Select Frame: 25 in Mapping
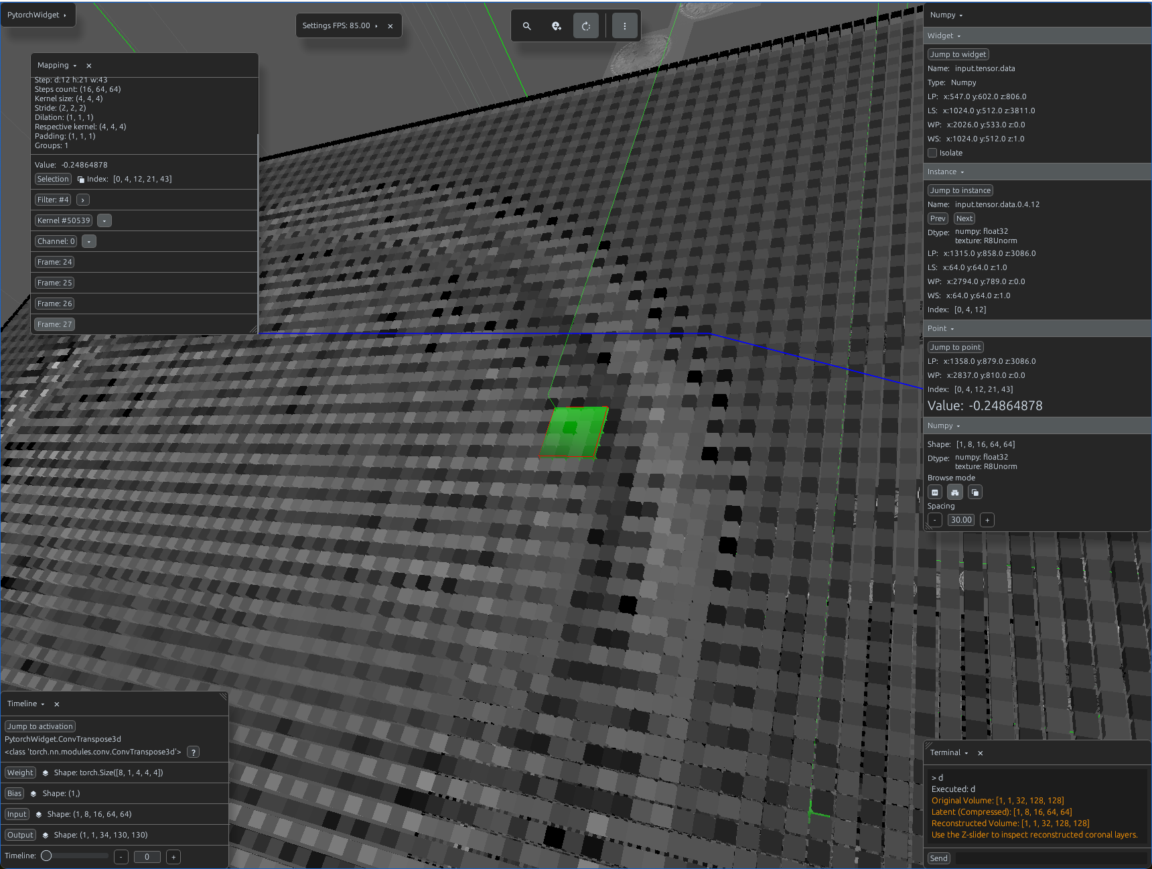Viewport: 1152px width, 869px height. [54, 283]
